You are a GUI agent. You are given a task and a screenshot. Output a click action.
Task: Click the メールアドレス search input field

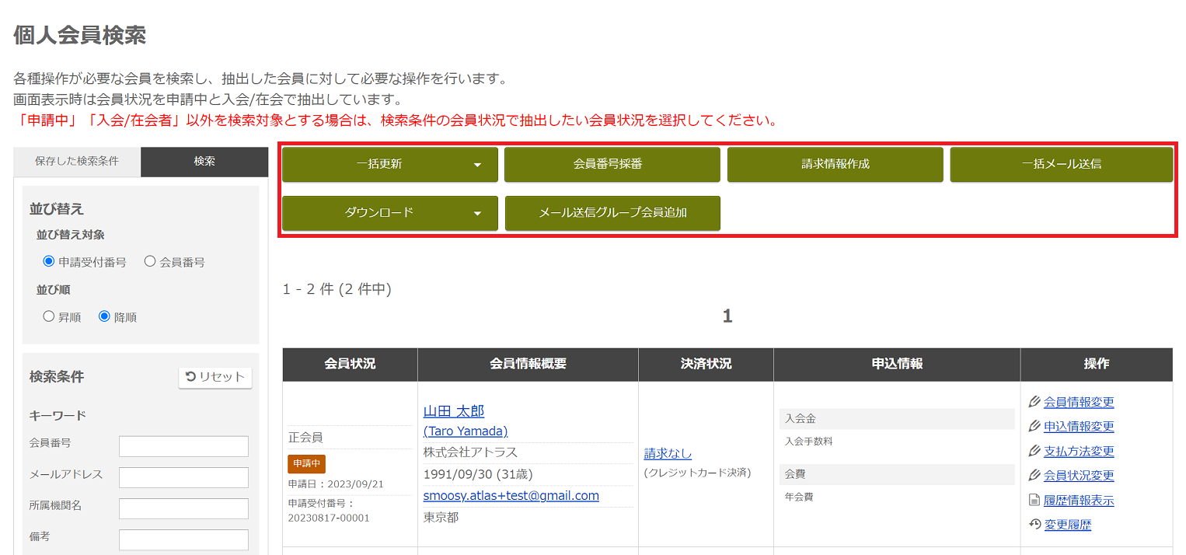[183, 477]
